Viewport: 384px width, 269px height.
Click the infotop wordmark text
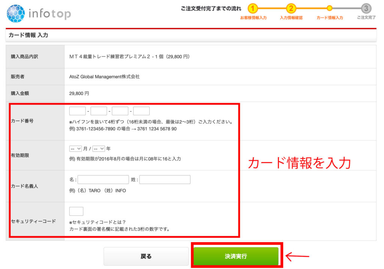[x=49, y=14]
